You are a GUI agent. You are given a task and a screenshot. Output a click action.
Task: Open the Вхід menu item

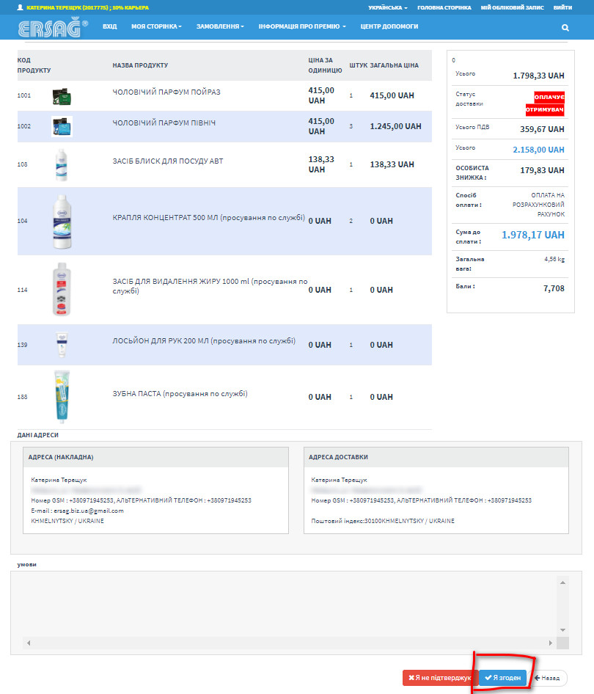tap(110, 26)
